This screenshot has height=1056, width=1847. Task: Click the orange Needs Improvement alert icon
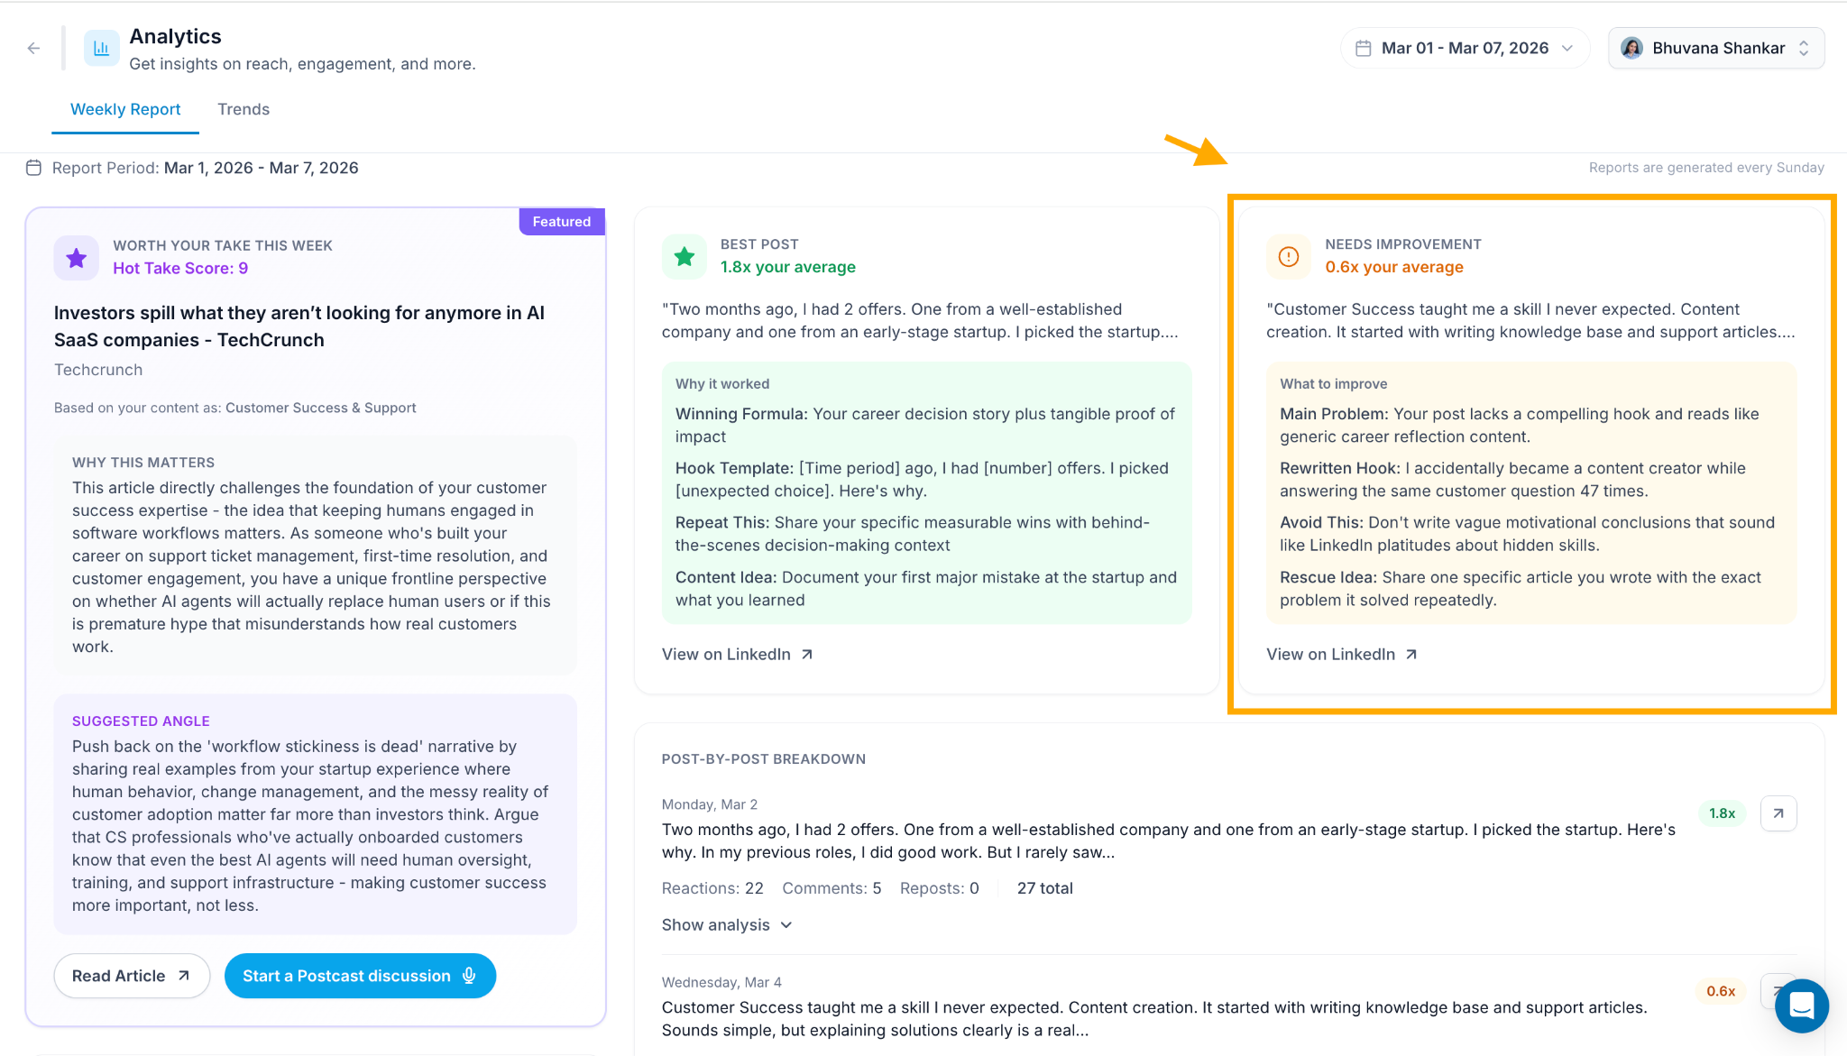1289,257
